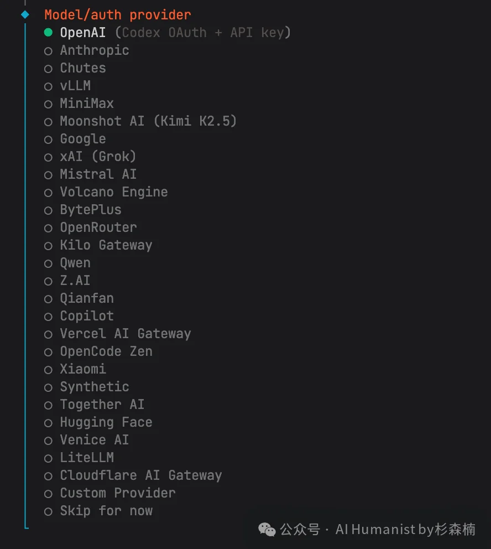Choose Z.AI as the provider

(x=75, y=281)
